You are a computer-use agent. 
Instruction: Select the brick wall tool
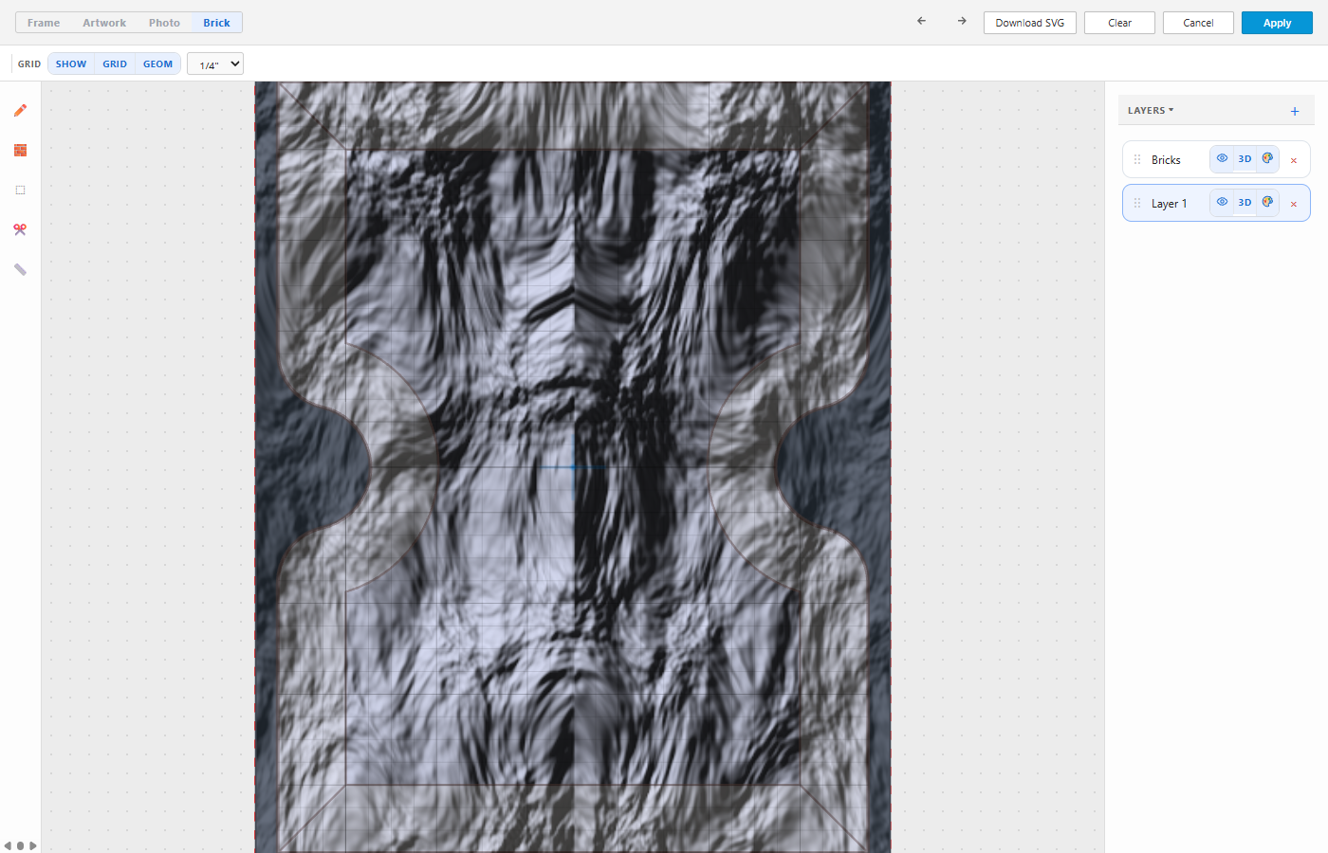coord(20,151)
